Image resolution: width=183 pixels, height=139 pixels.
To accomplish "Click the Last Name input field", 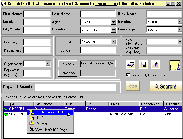I will click(x=98, y=14).
